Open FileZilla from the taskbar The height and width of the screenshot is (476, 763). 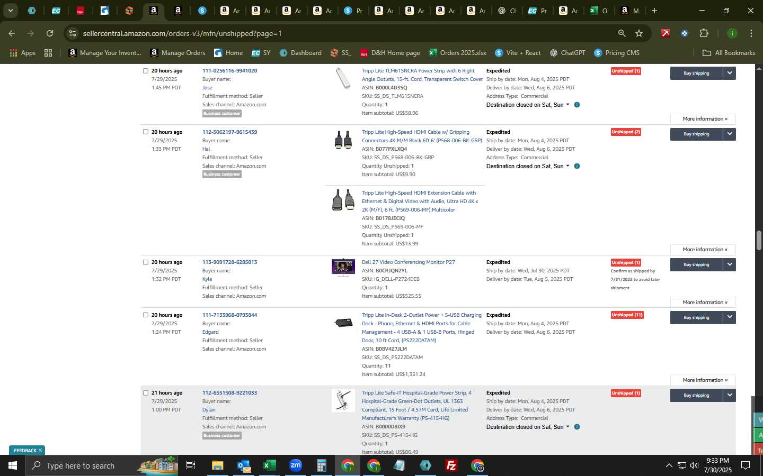point(451,465)
